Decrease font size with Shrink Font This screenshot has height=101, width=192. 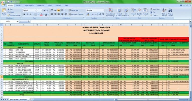coord(47,10)
